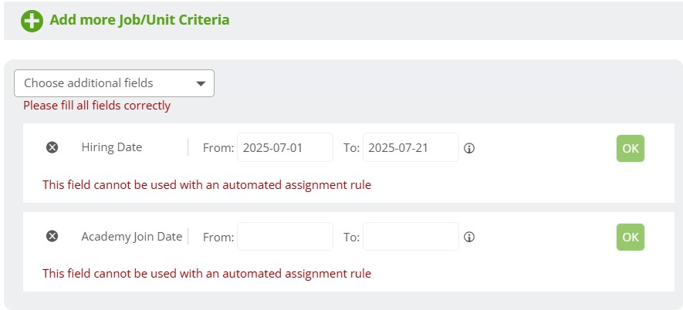Click the empty To field for Academy Join Date

tap(411, 237)
